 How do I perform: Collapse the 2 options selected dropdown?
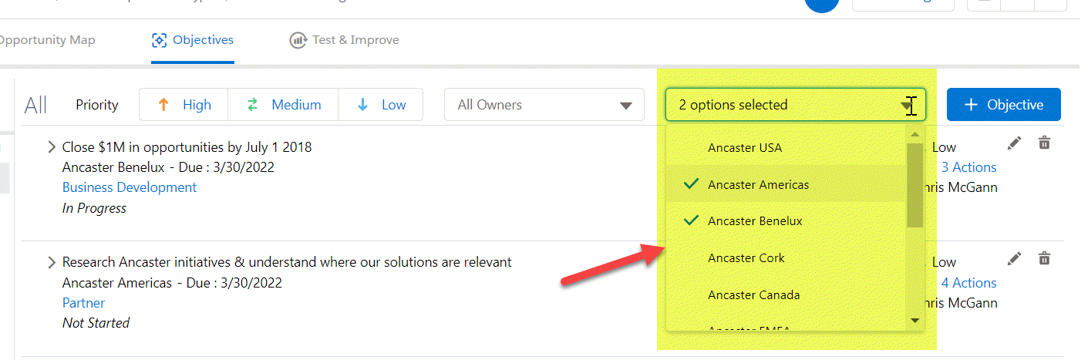795,105
